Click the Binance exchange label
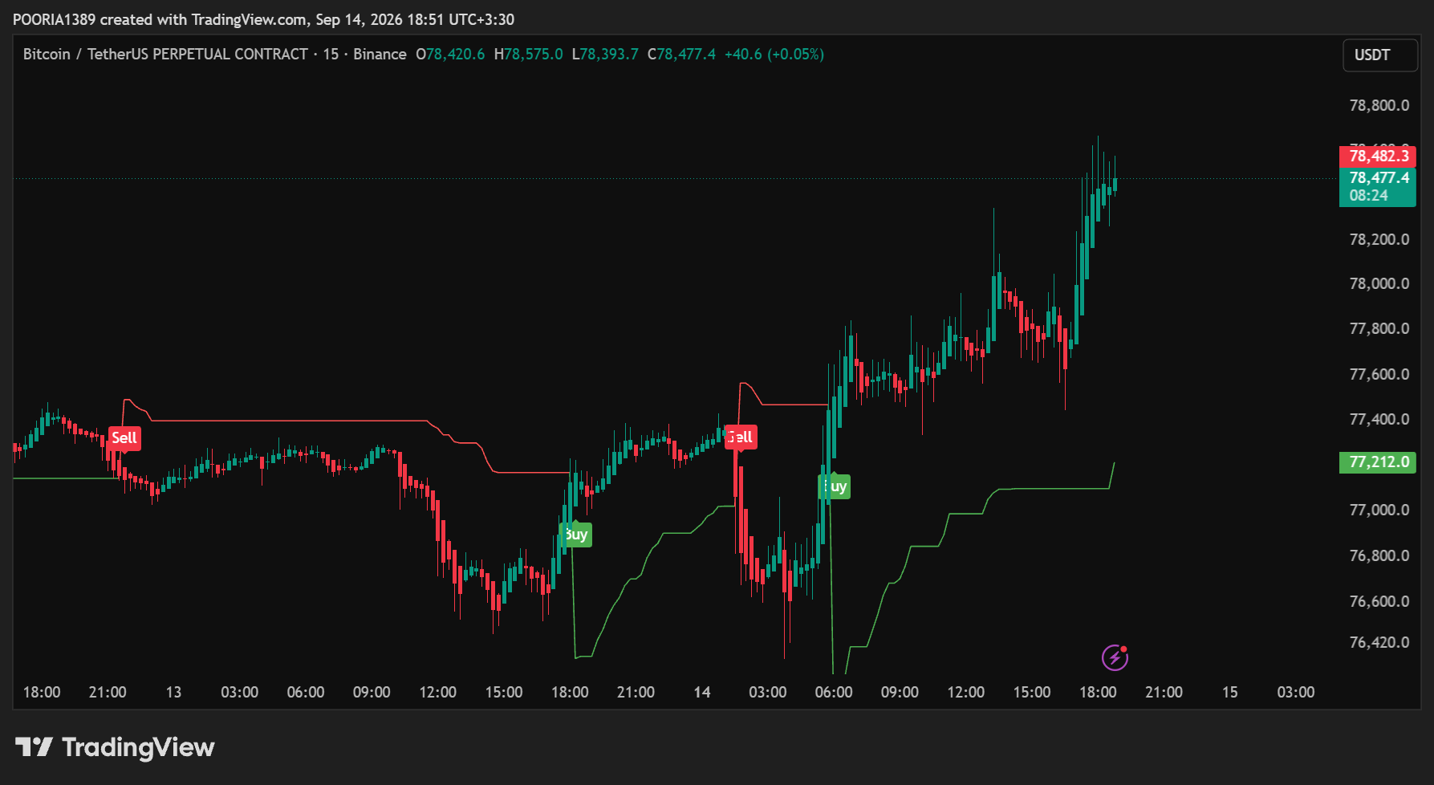 (380, 55)
